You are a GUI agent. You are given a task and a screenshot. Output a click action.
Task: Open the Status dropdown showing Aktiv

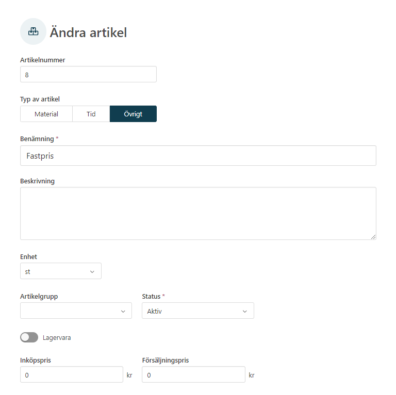(x=198, y=311)
